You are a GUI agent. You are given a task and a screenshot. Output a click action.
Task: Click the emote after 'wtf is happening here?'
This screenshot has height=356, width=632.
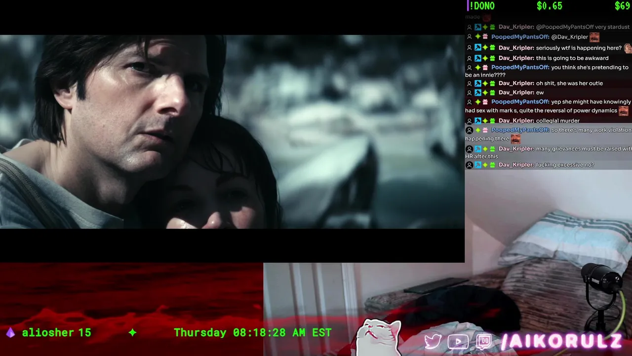(628, 48)
